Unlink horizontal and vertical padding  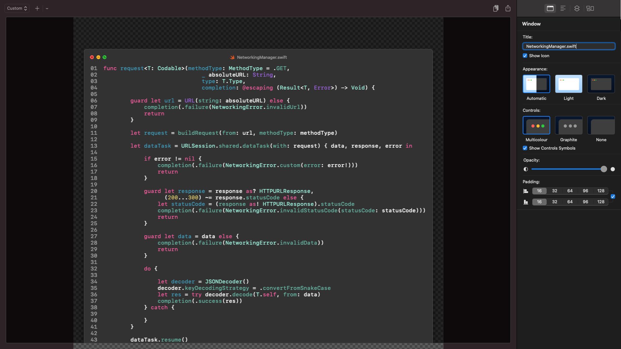tap(613, 196)
